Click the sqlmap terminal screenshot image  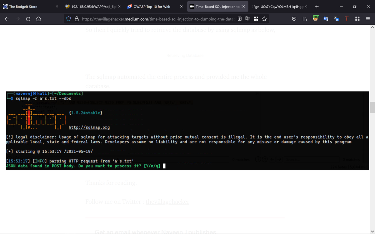[187, 131]
